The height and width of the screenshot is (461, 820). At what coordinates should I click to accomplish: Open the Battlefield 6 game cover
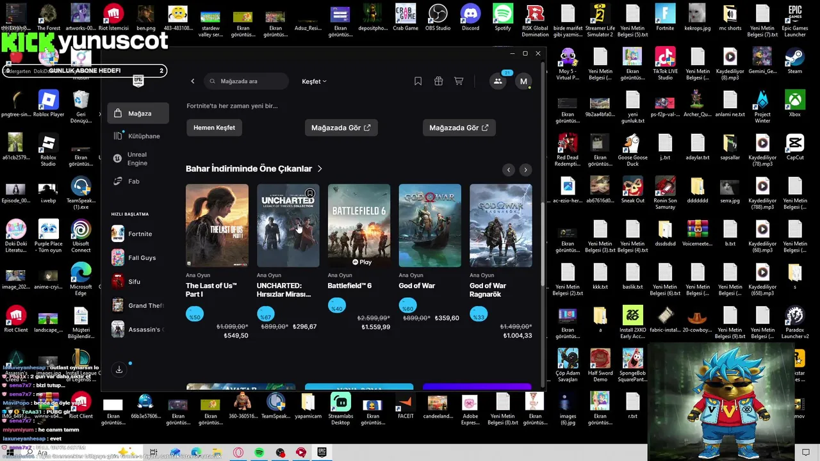pos(359,225)
